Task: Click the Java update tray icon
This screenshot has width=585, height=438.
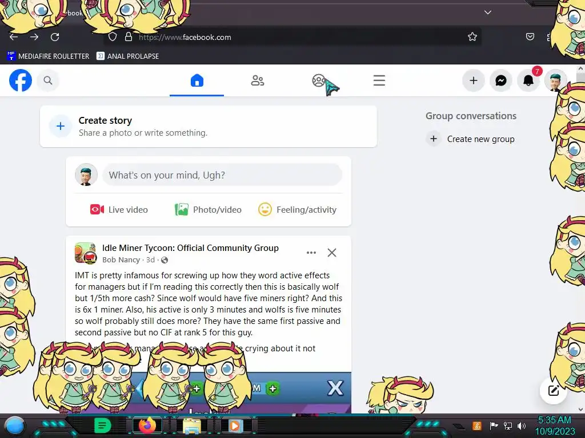Action: tap(477, 425)
